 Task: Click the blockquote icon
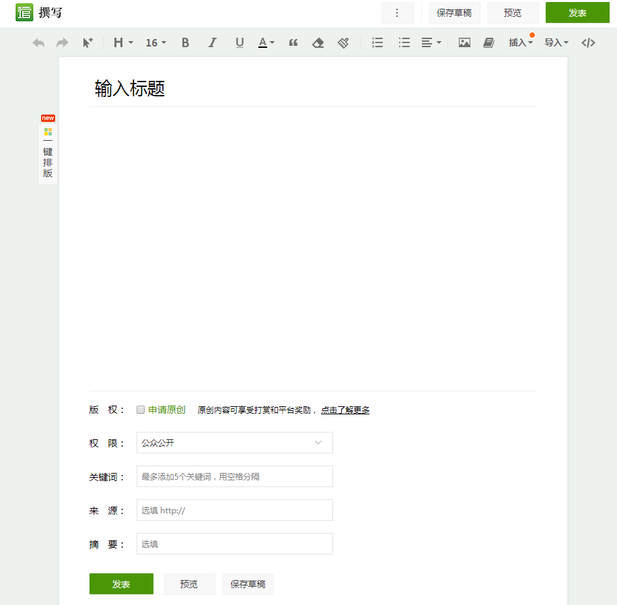pos(293,42)
